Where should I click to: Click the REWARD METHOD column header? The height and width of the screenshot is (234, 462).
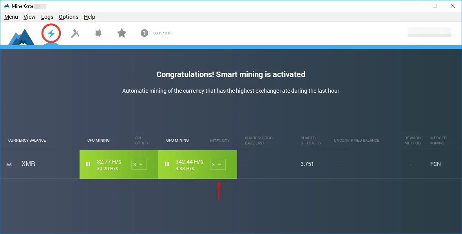click(413, 140)
